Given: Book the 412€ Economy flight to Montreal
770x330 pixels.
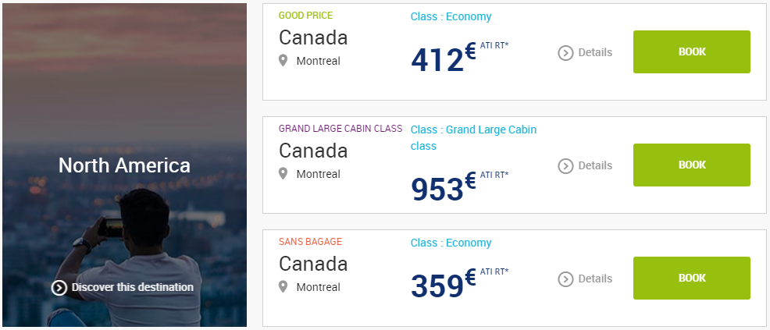Looking at the screenshot, I should [x=691, y=51].
